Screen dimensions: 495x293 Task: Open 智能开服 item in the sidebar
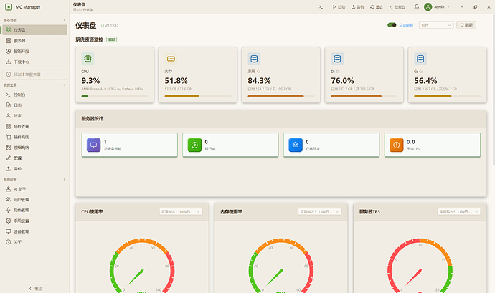pos(34,51)
